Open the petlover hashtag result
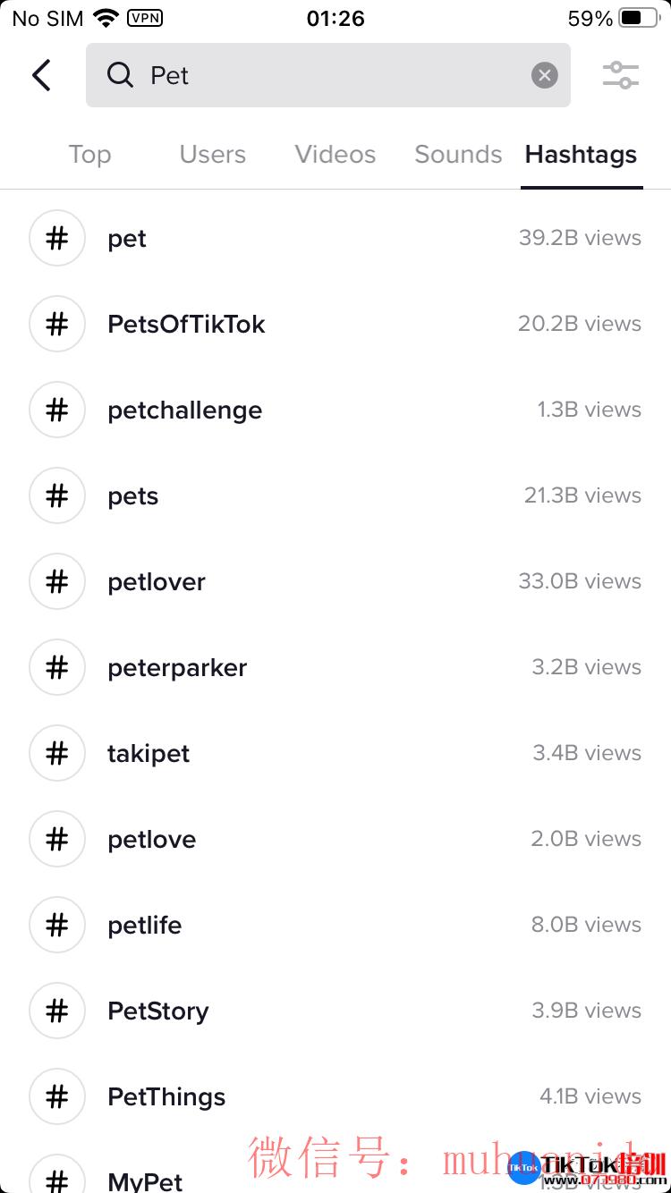The height and width of the screenshot is (1193, 671). pos(335,581)
